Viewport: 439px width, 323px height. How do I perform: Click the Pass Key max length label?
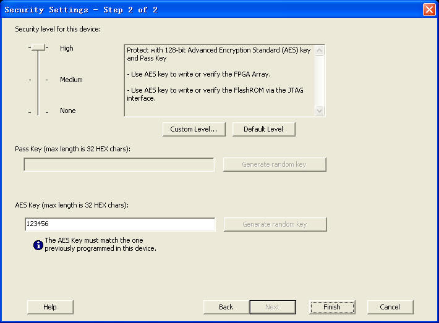pyautogui.click(x=73, y=149)
